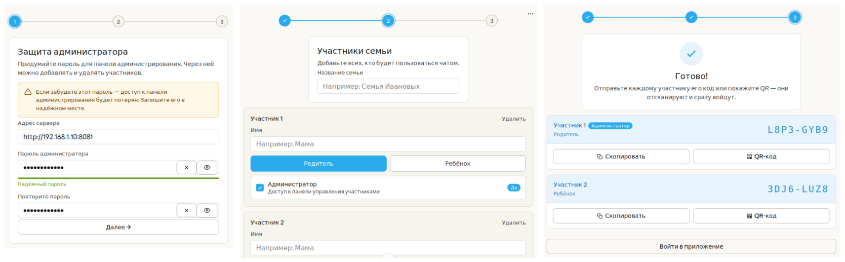Viewport: 845px width, 262px height.
Task: Show the 'Пароль администратора' password with the eye icon
Action: (207, 168)
